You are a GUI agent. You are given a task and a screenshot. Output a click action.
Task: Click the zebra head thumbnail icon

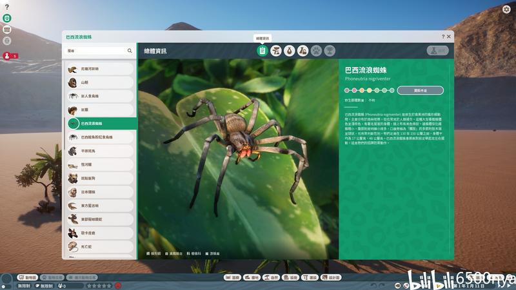click(x=72, y=151)
